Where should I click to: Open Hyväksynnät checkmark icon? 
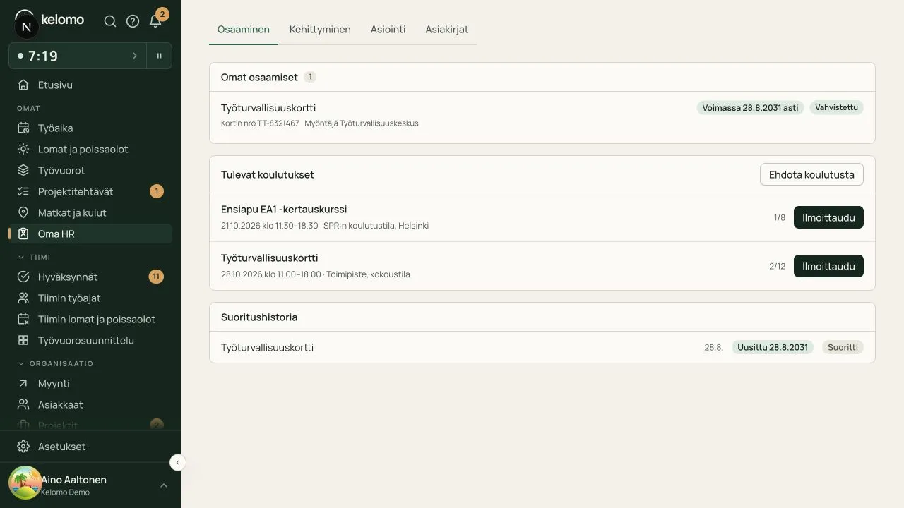pyautogui.click(x=23, y=277)
